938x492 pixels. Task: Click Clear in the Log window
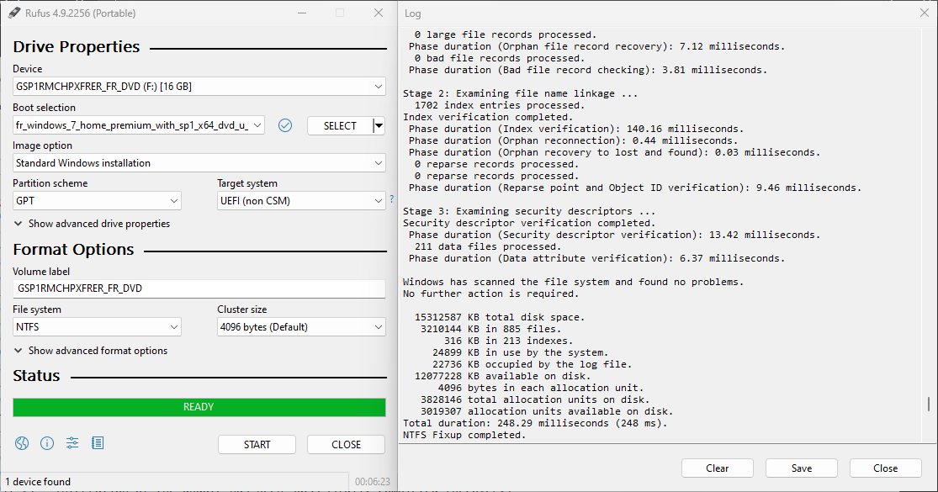click(x=718, y=468)
